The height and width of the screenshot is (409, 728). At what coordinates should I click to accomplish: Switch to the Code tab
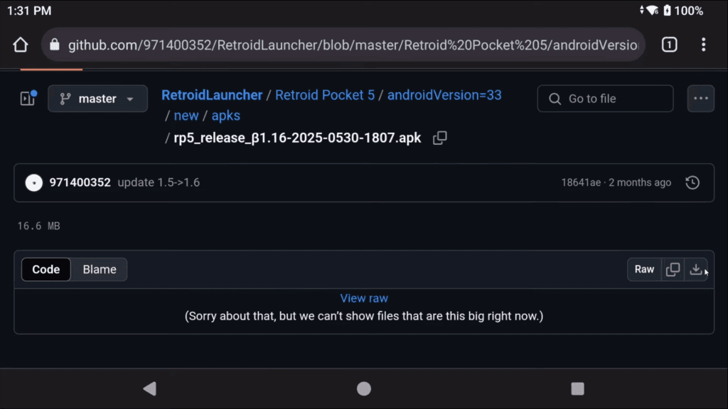point(46,269)
